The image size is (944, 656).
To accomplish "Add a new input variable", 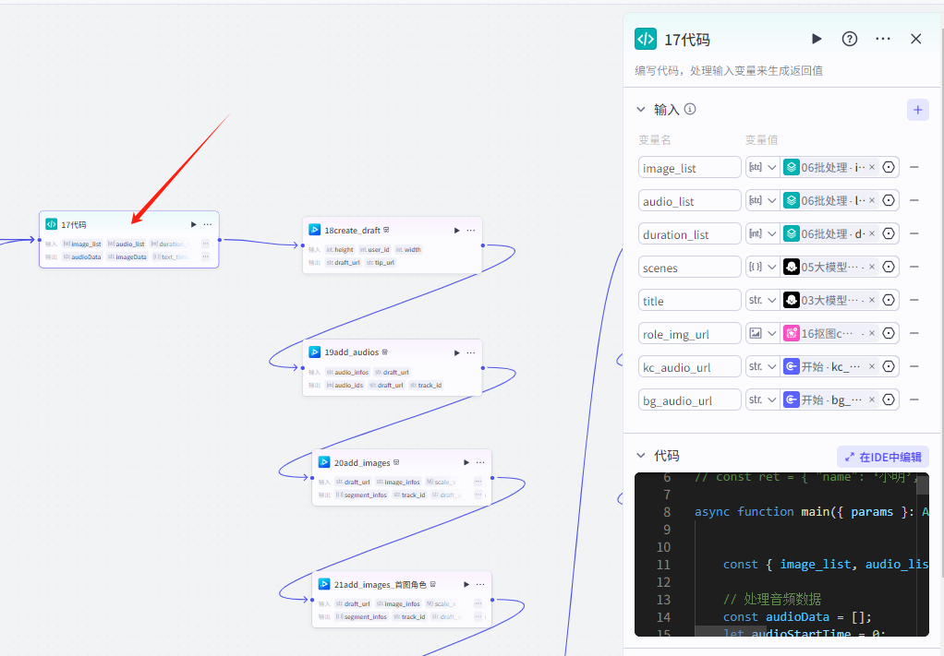I will click(x=917, y=110).
